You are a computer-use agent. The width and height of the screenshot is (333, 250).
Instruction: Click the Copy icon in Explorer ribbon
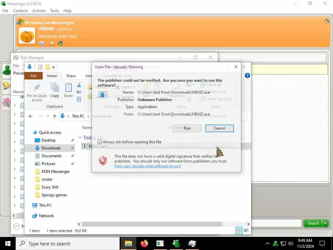point(55,90)
